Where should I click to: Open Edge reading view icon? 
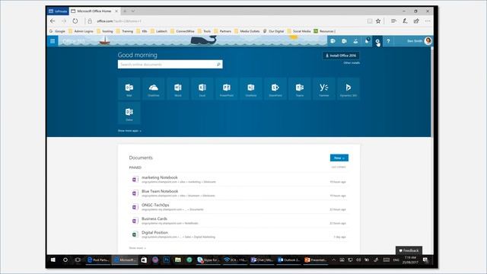pyautogui.click(x=370, y=21)
